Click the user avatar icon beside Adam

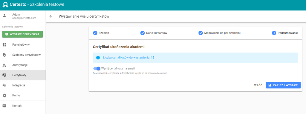pyautogui.click(x=4, y=16)
